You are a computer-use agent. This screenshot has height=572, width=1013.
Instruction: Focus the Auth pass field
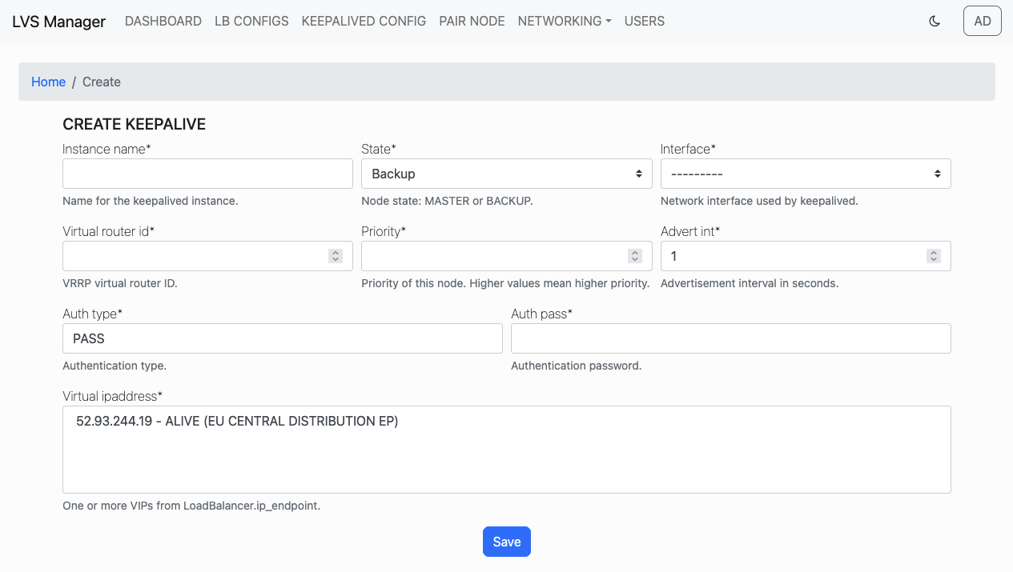pos(731,338)
